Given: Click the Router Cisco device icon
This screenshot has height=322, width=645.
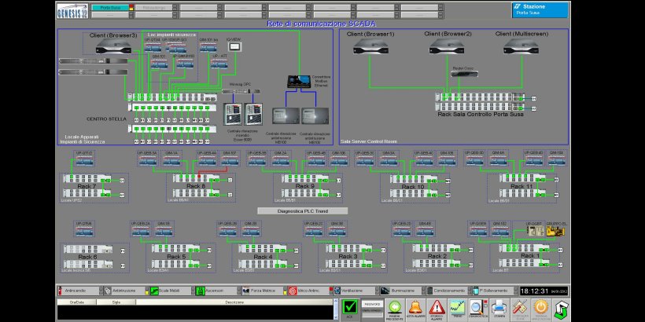Looking at the screenshot, I should coord(464,74).
